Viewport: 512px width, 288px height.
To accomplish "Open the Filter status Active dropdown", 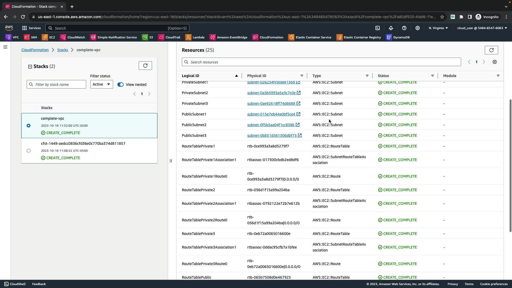I will [x=101, y=84].
